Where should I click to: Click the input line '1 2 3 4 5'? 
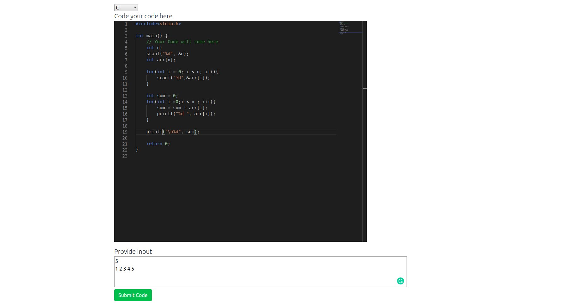click(125, 269)
